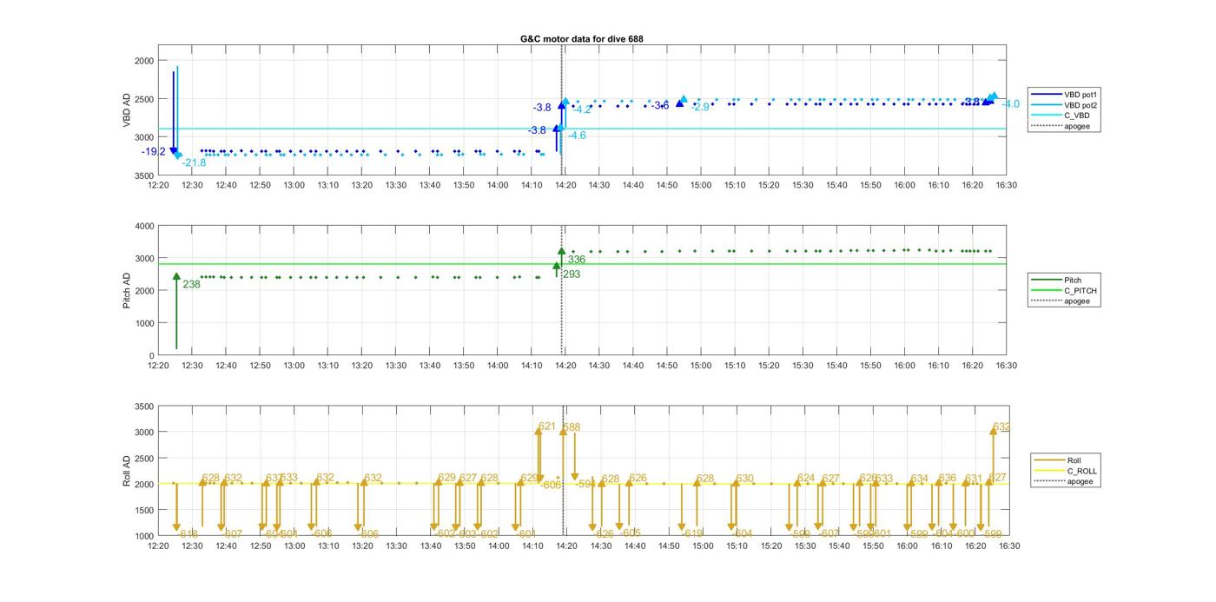Screen dimensions: 1216x602
Task: Click the "-4.0" annotation at VBD plot end
Action: click(x=1010, y=104)
